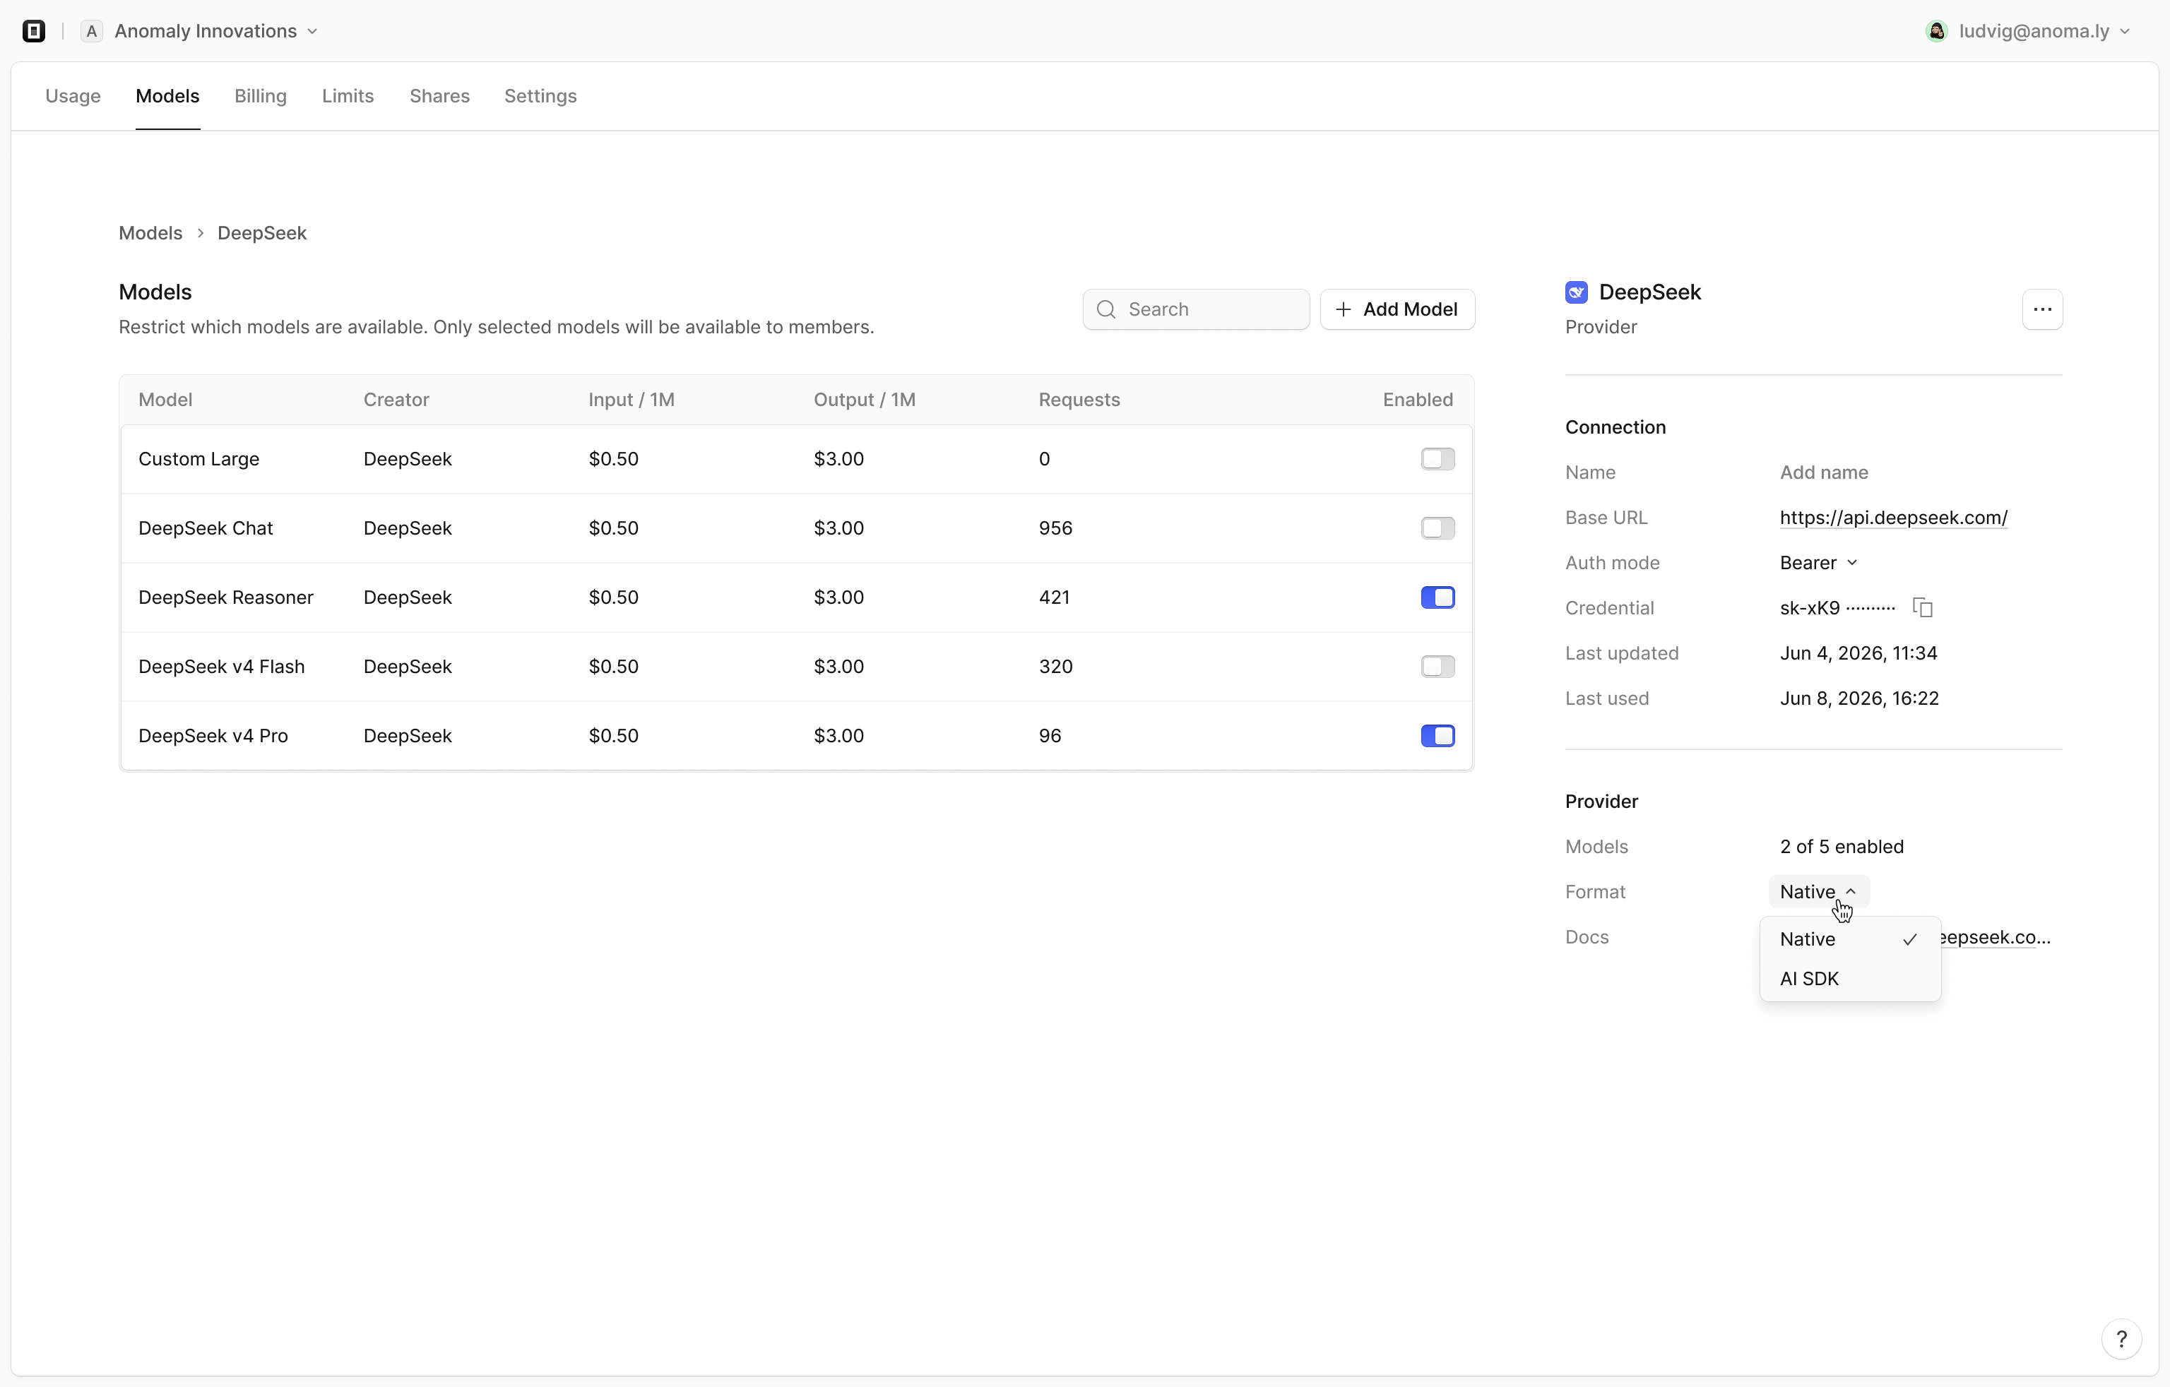Choose AI SDK in the format menu
The height and width of the screenshot is (1387, 2170).
coord(1849,979)
